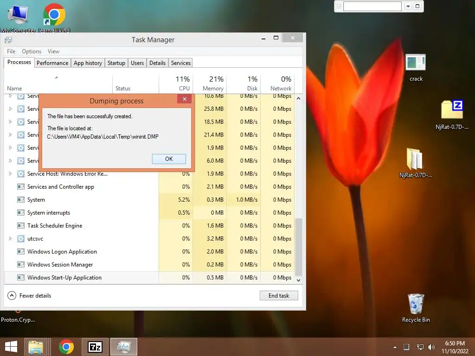Expand the Service row with 1.9 MB below 21.4 MB
Image resolution: width=475 pixels, height=356 pixels.
click(10, 148)
